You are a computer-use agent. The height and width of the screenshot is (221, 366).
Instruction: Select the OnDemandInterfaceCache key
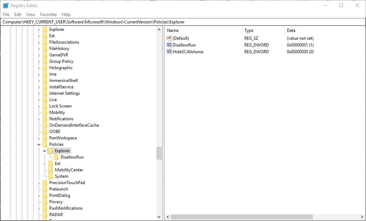click(x=74, y=125)
